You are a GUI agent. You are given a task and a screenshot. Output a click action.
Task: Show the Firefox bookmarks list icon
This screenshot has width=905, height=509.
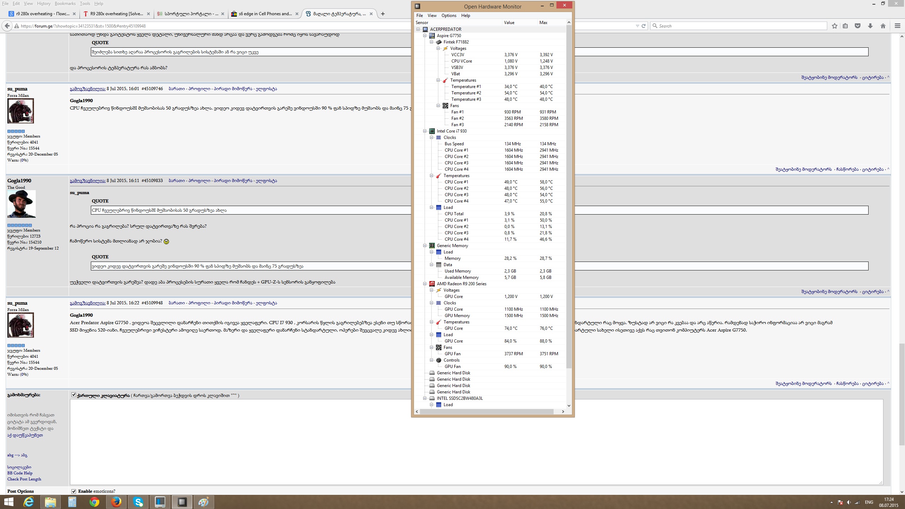[845, 26]
